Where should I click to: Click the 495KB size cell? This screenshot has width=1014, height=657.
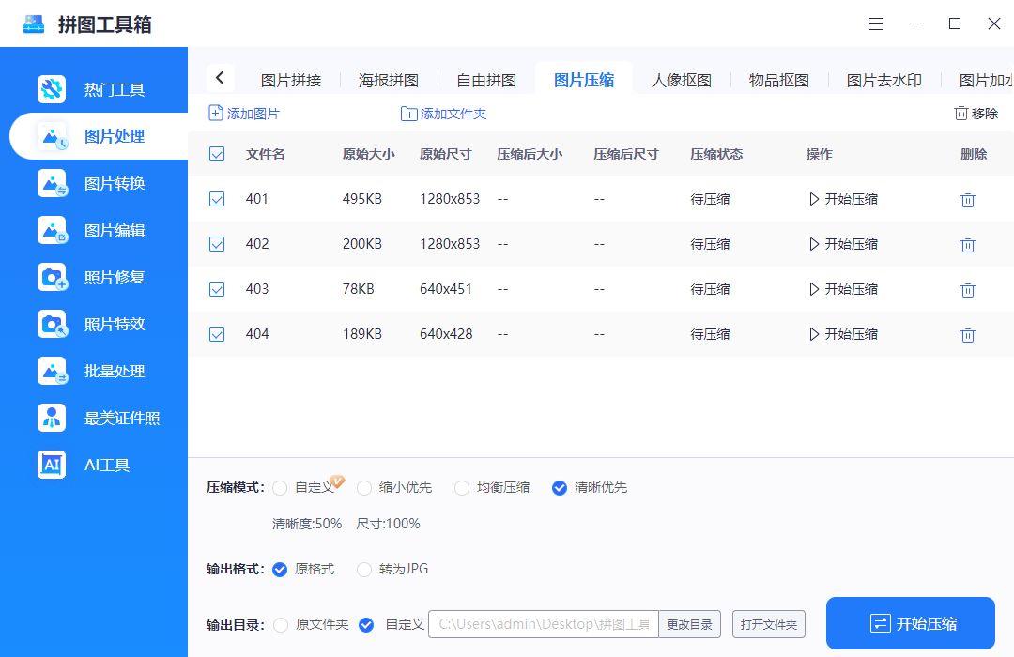pos(362,199)
